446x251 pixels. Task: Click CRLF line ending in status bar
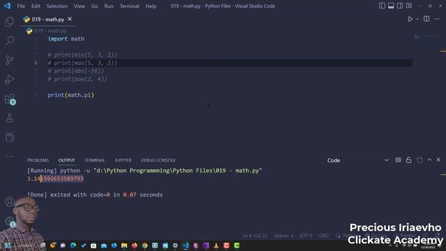(323, 236)
